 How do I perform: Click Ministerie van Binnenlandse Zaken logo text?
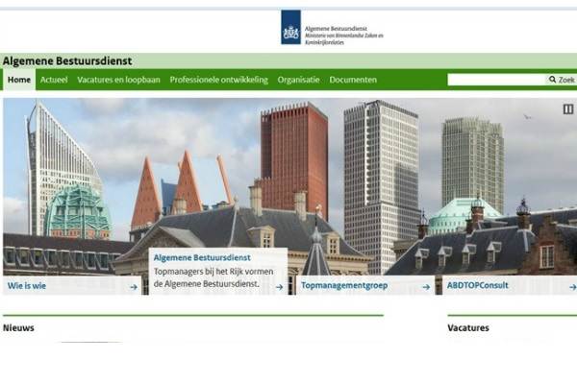pyautogui.click(x=343, y=39)
